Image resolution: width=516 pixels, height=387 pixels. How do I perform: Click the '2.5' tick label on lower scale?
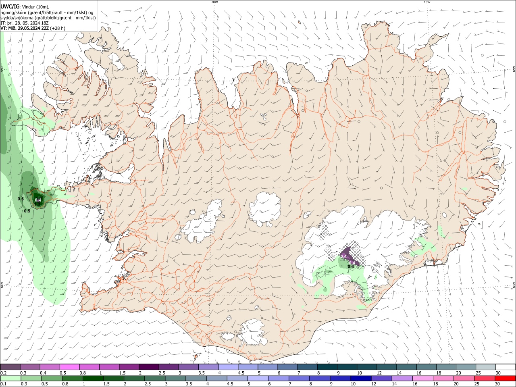[147, 384]
